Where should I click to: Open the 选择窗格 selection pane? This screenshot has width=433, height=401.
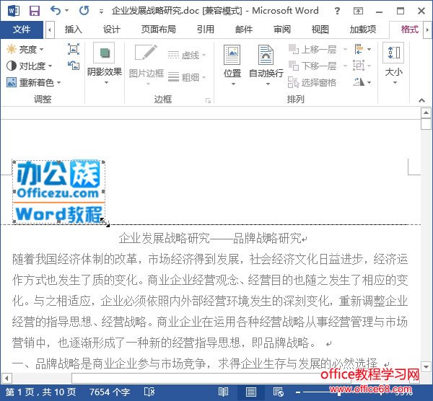[312, 82]
